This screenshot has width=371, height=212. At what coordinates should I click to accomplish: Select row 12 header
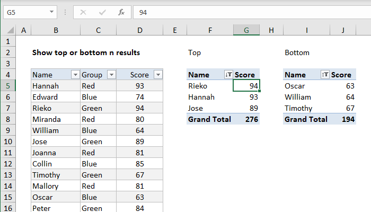click(x=8, y=164)
